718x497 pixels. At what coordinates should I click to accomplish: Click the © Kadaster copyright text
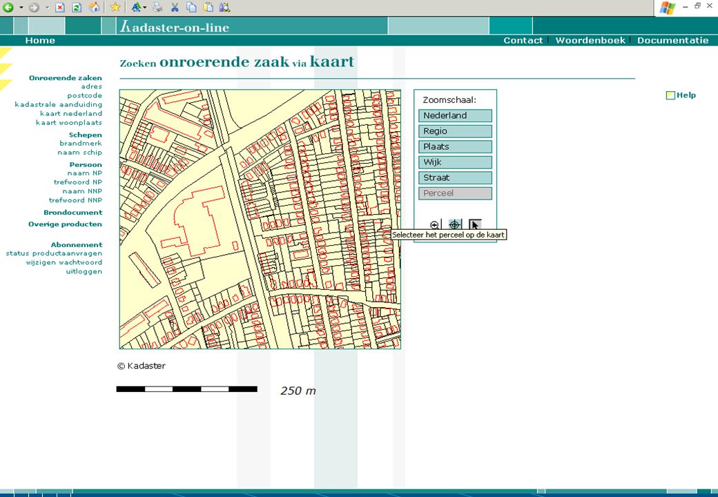pyautogui.click(x=142, y=366)
